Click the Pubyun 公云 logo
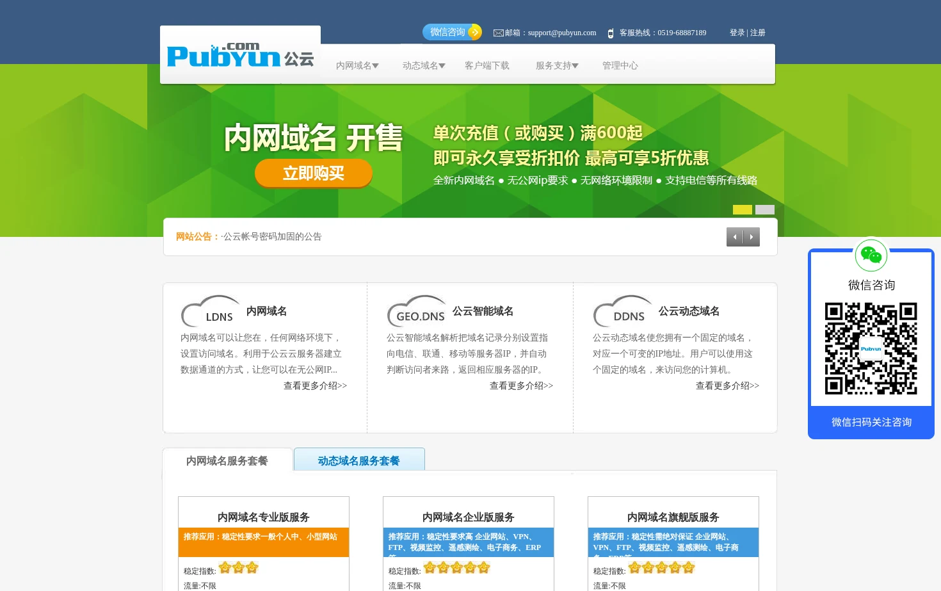 click(240, 55)
